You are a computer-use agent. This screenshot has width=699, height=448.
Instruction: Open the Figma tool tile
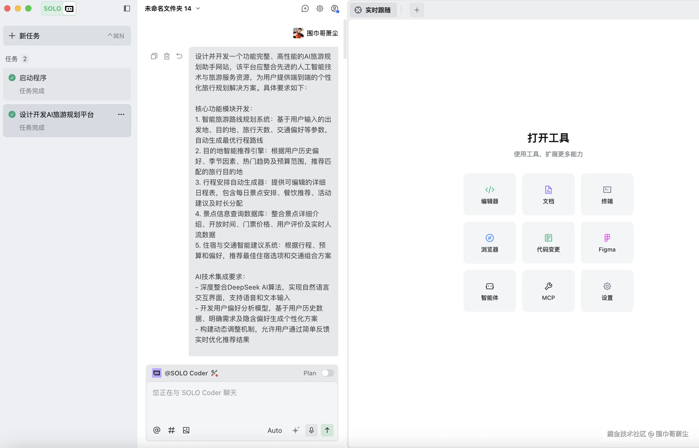tap(607, 243)
